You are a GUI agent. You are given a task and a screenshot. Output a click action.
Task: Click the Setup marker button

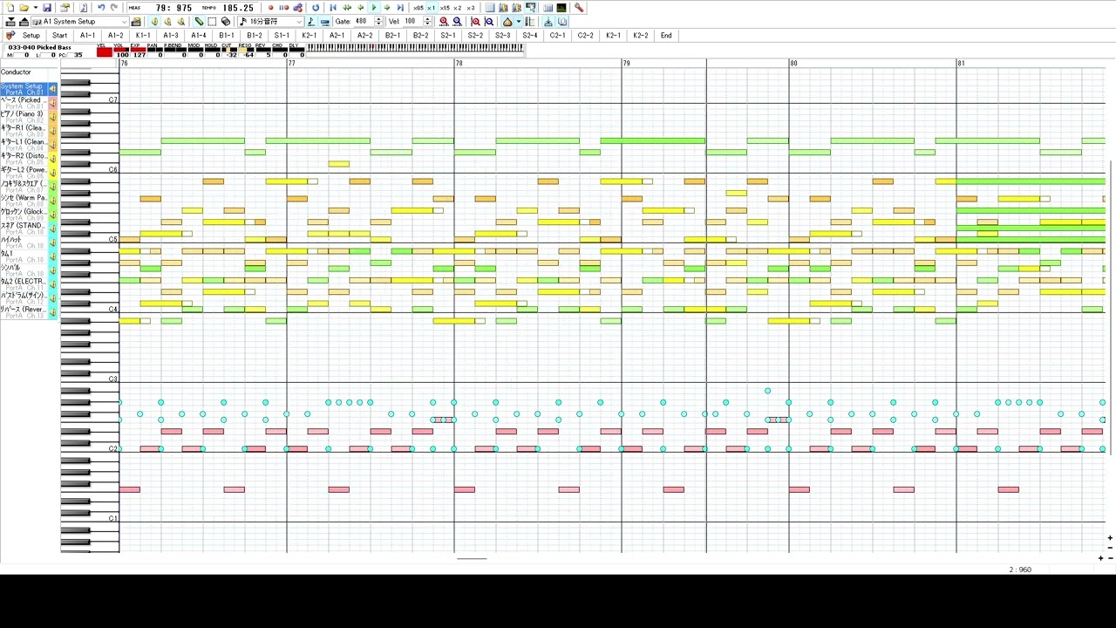point(31,36)
